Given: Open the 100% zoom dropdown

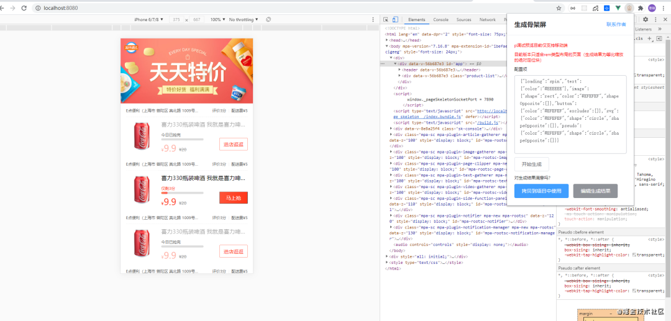Looking at the screenshot, I should [x=218, y=20].
